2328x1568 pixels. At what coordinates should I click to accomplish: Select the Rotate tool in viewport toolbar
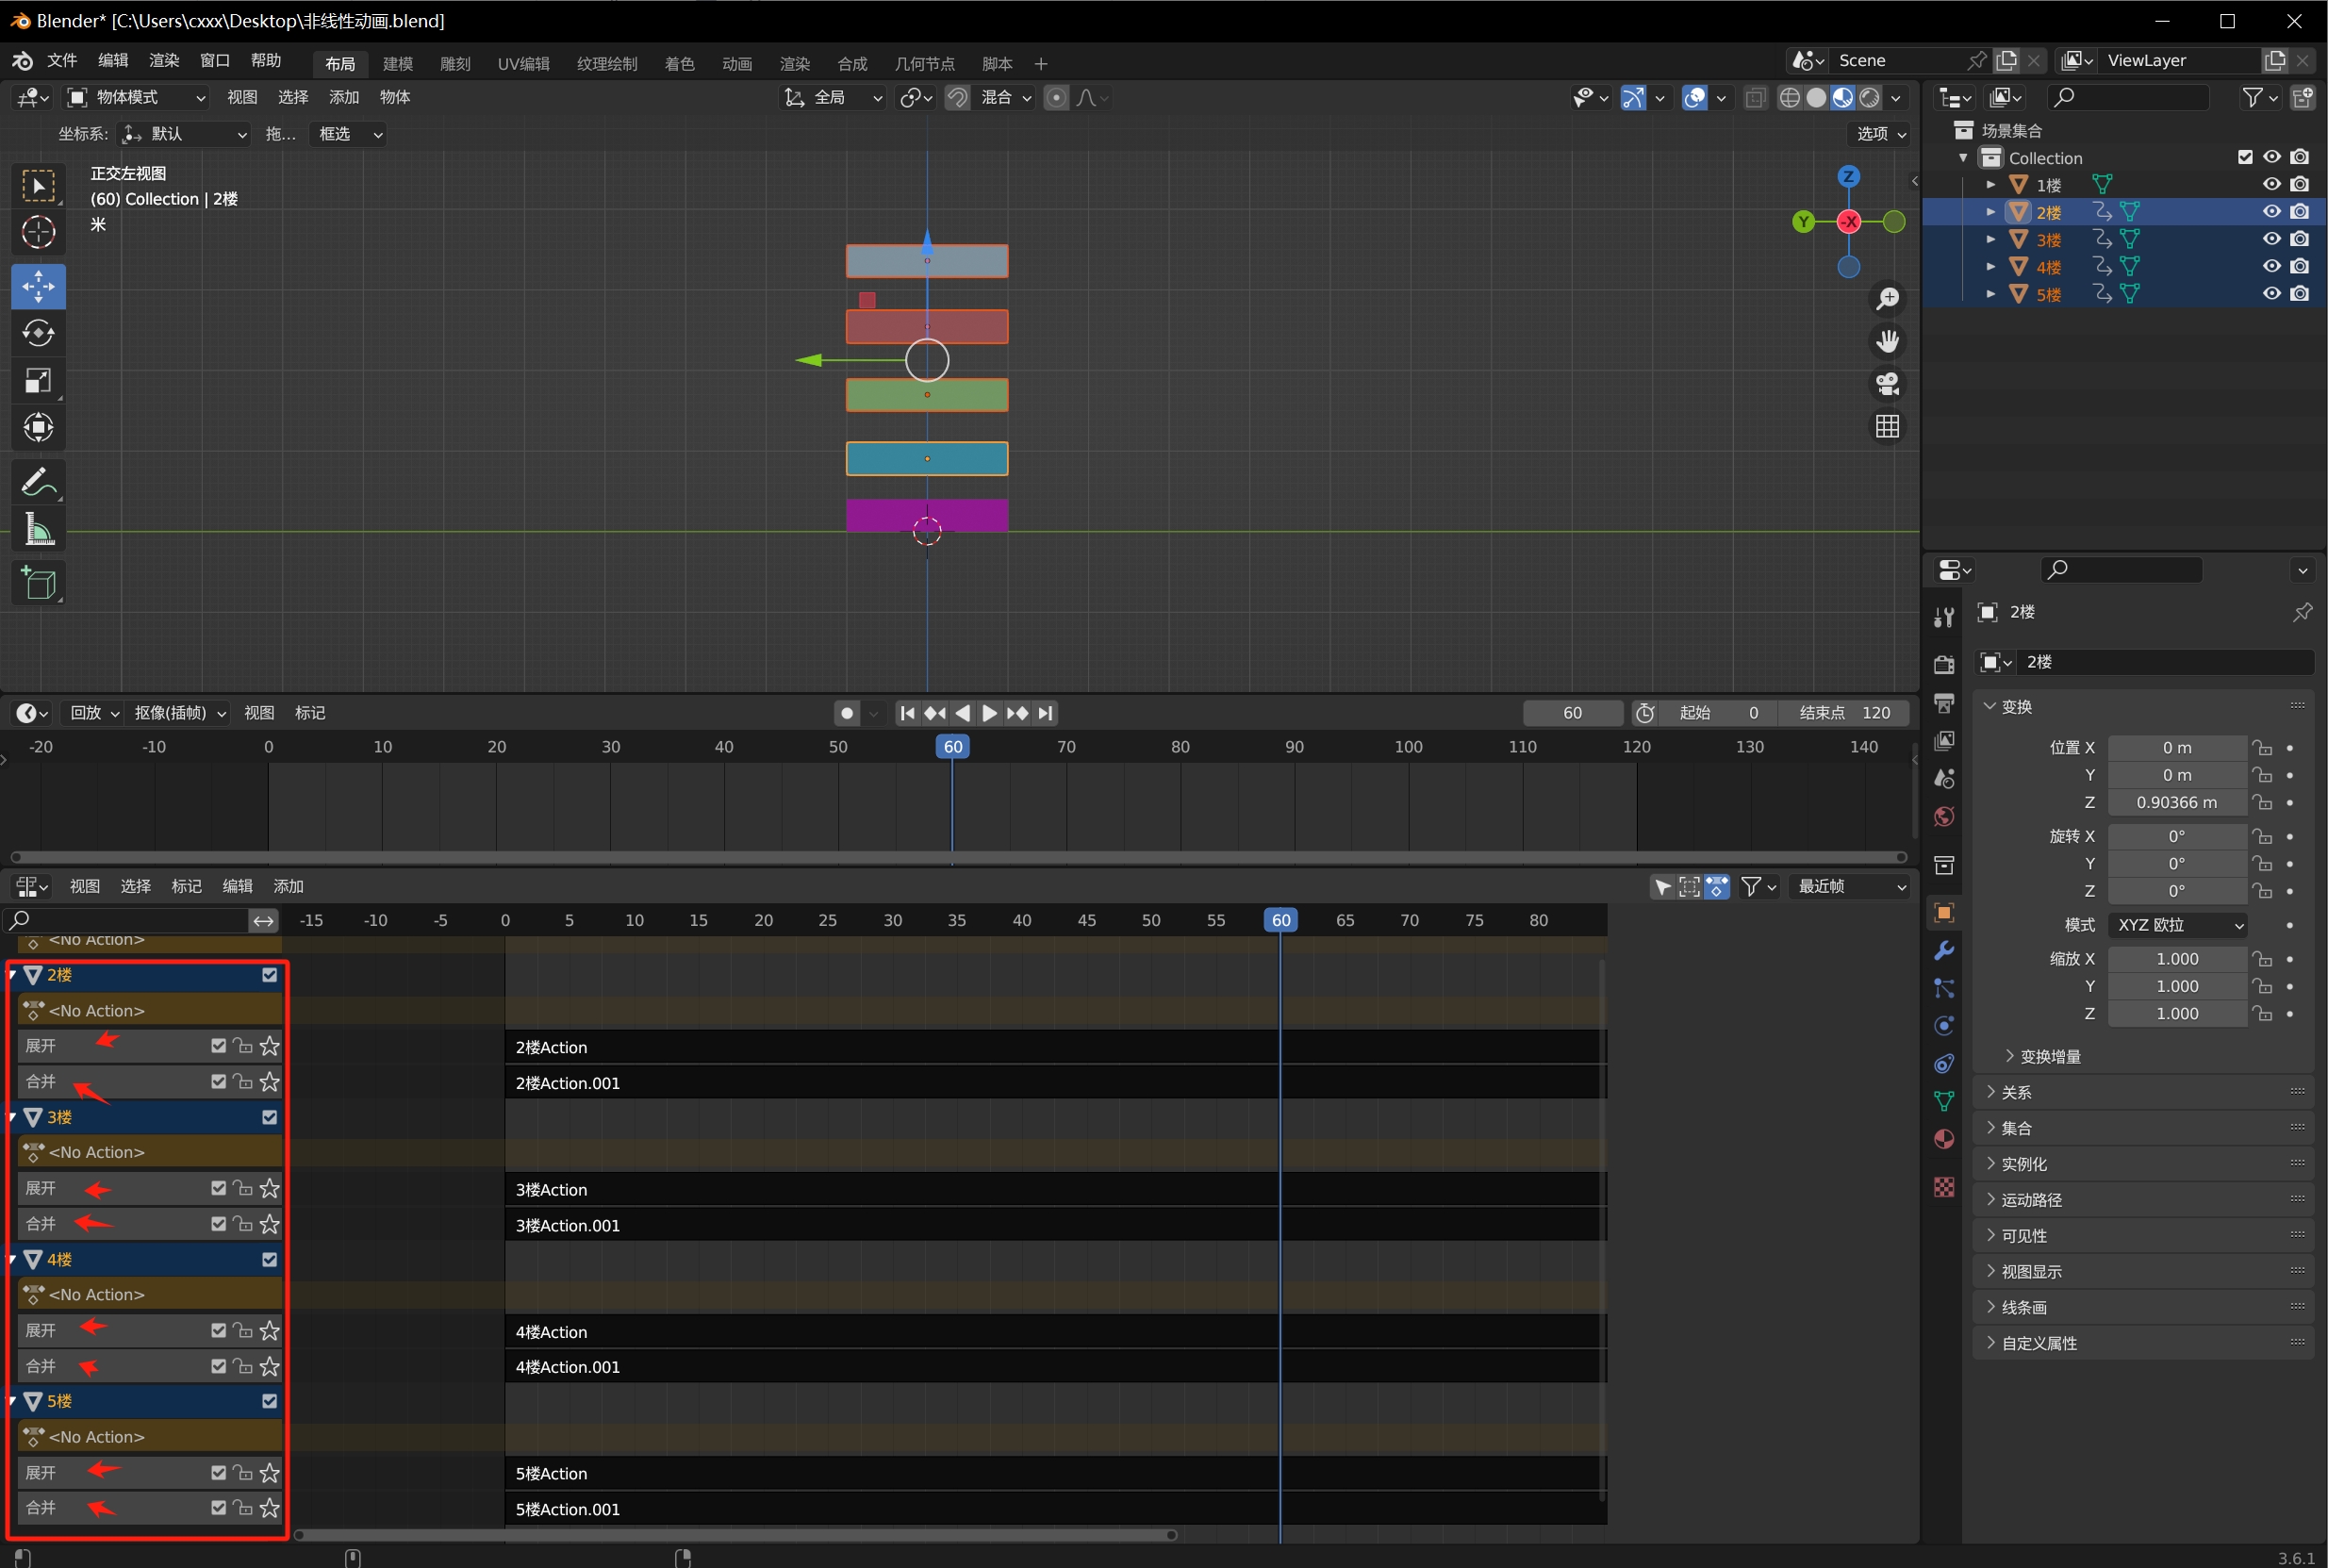click(38, 334)
